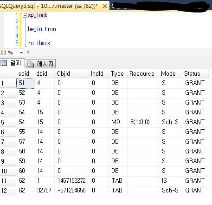This screenshot has height=205, width=212.
Task: Select row header number 12
Action: pyautogui.click(x=8, y=191)
